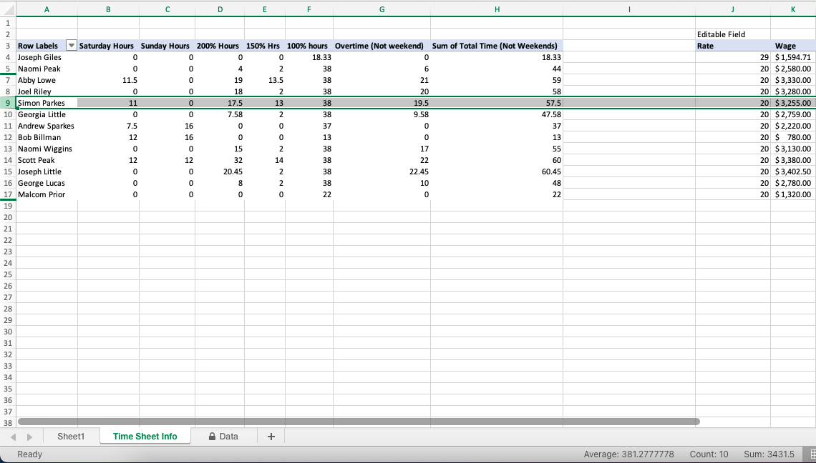Select row 9 header

coord(8,103)
